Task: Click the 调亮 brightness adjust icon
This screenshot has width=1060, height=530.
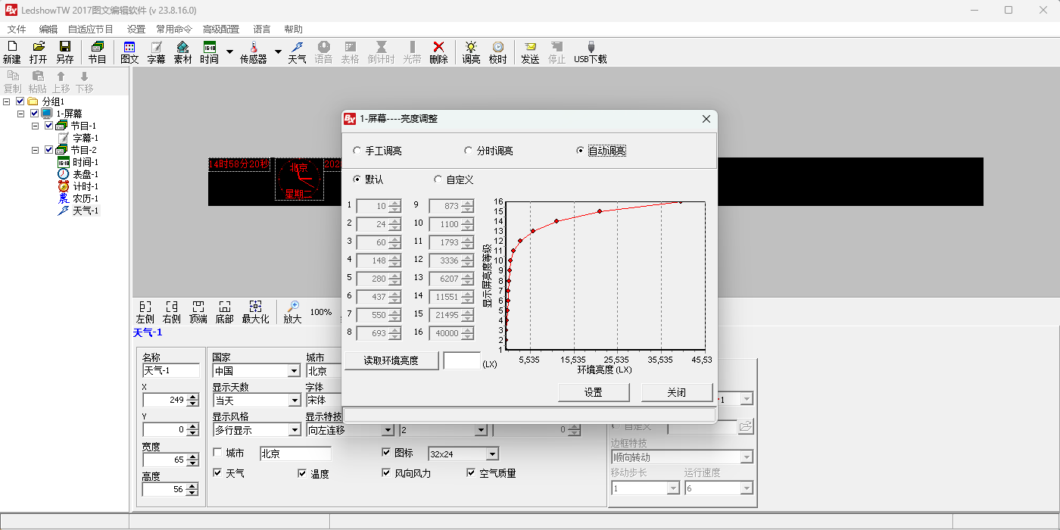Action: click(x=471, y=52)
